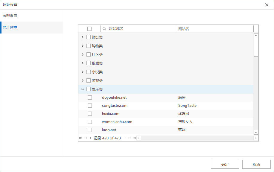The height and width of the screenshot is (172, 274).
Task: Expand the 视频类 tree node
Action: coord(83,63)
